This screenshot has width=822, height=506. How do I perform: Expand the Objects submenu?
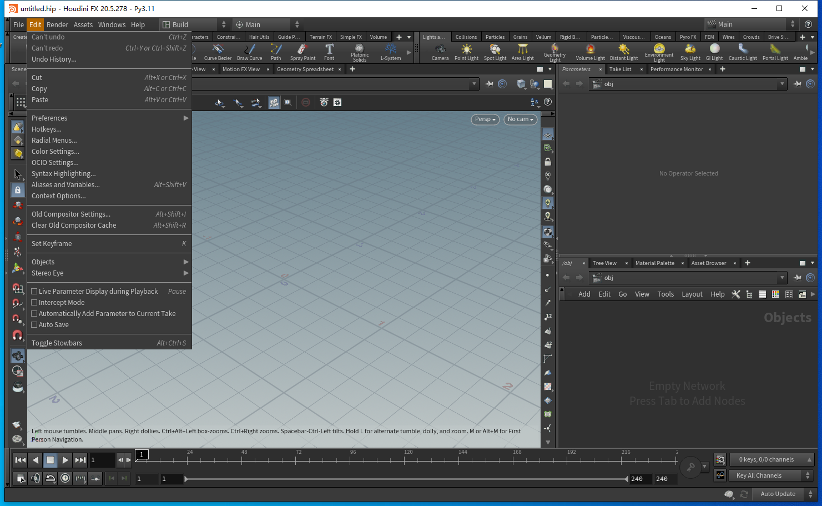(109, 262)
